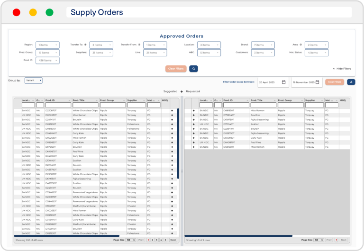Collapse filters with Hide Filters toggle
The image size is (364, 251).
point(342,69)
